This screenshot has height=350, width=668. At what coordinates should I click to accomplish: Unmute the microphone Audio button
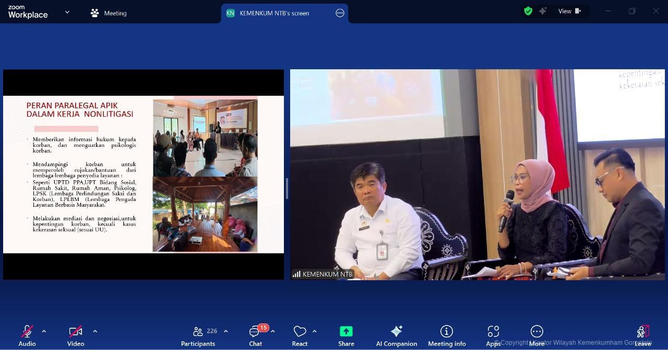27,335
